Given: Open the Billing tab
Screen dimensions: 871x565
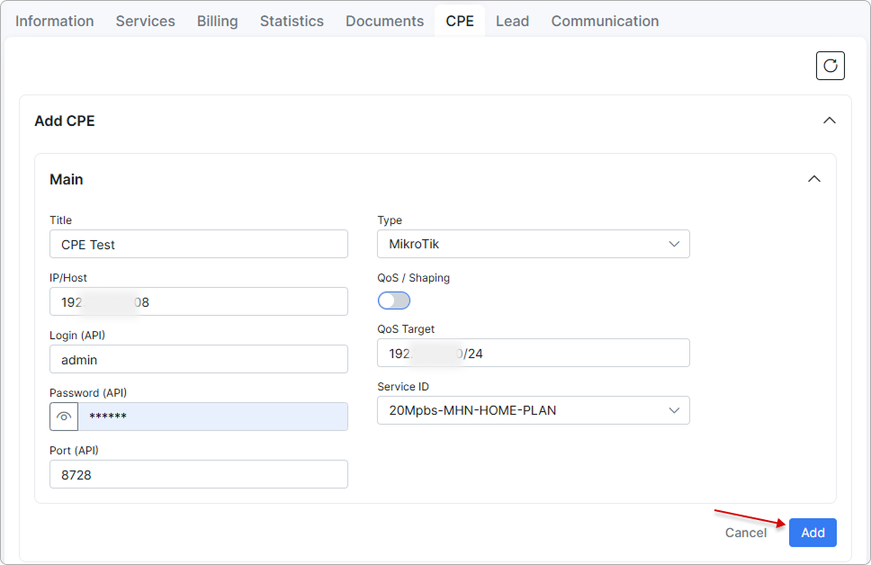Looking at the screenshot, I should [x=217, y=21].
